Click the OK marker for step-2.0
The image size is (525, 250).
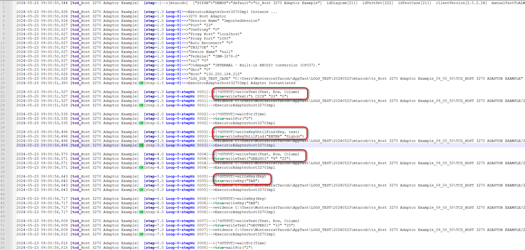click(141, 123)
